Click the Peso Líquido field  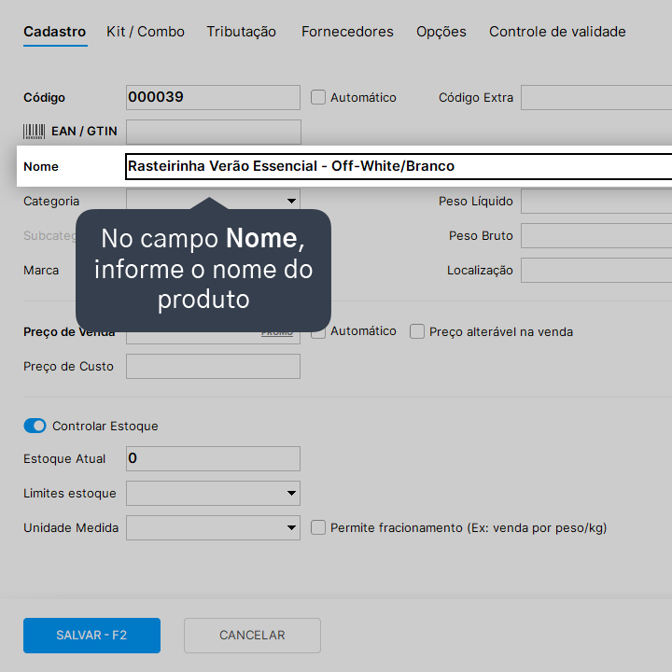(596, 201)
